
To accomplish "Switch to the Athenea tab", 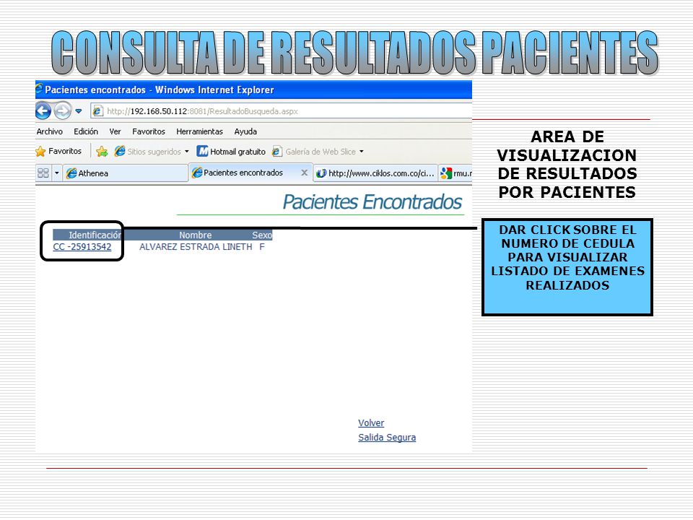I will coord(126,173).
